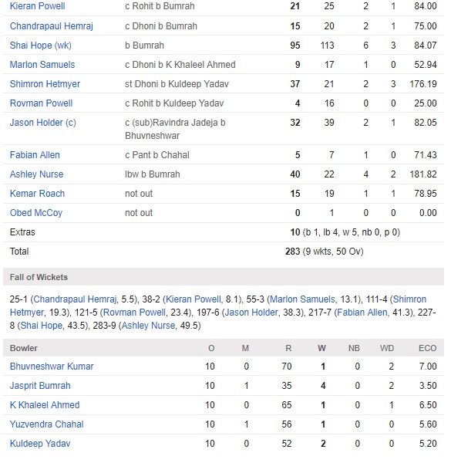
Task: Open Fabian Allen batting row link
Action: [x=35, y=155]
